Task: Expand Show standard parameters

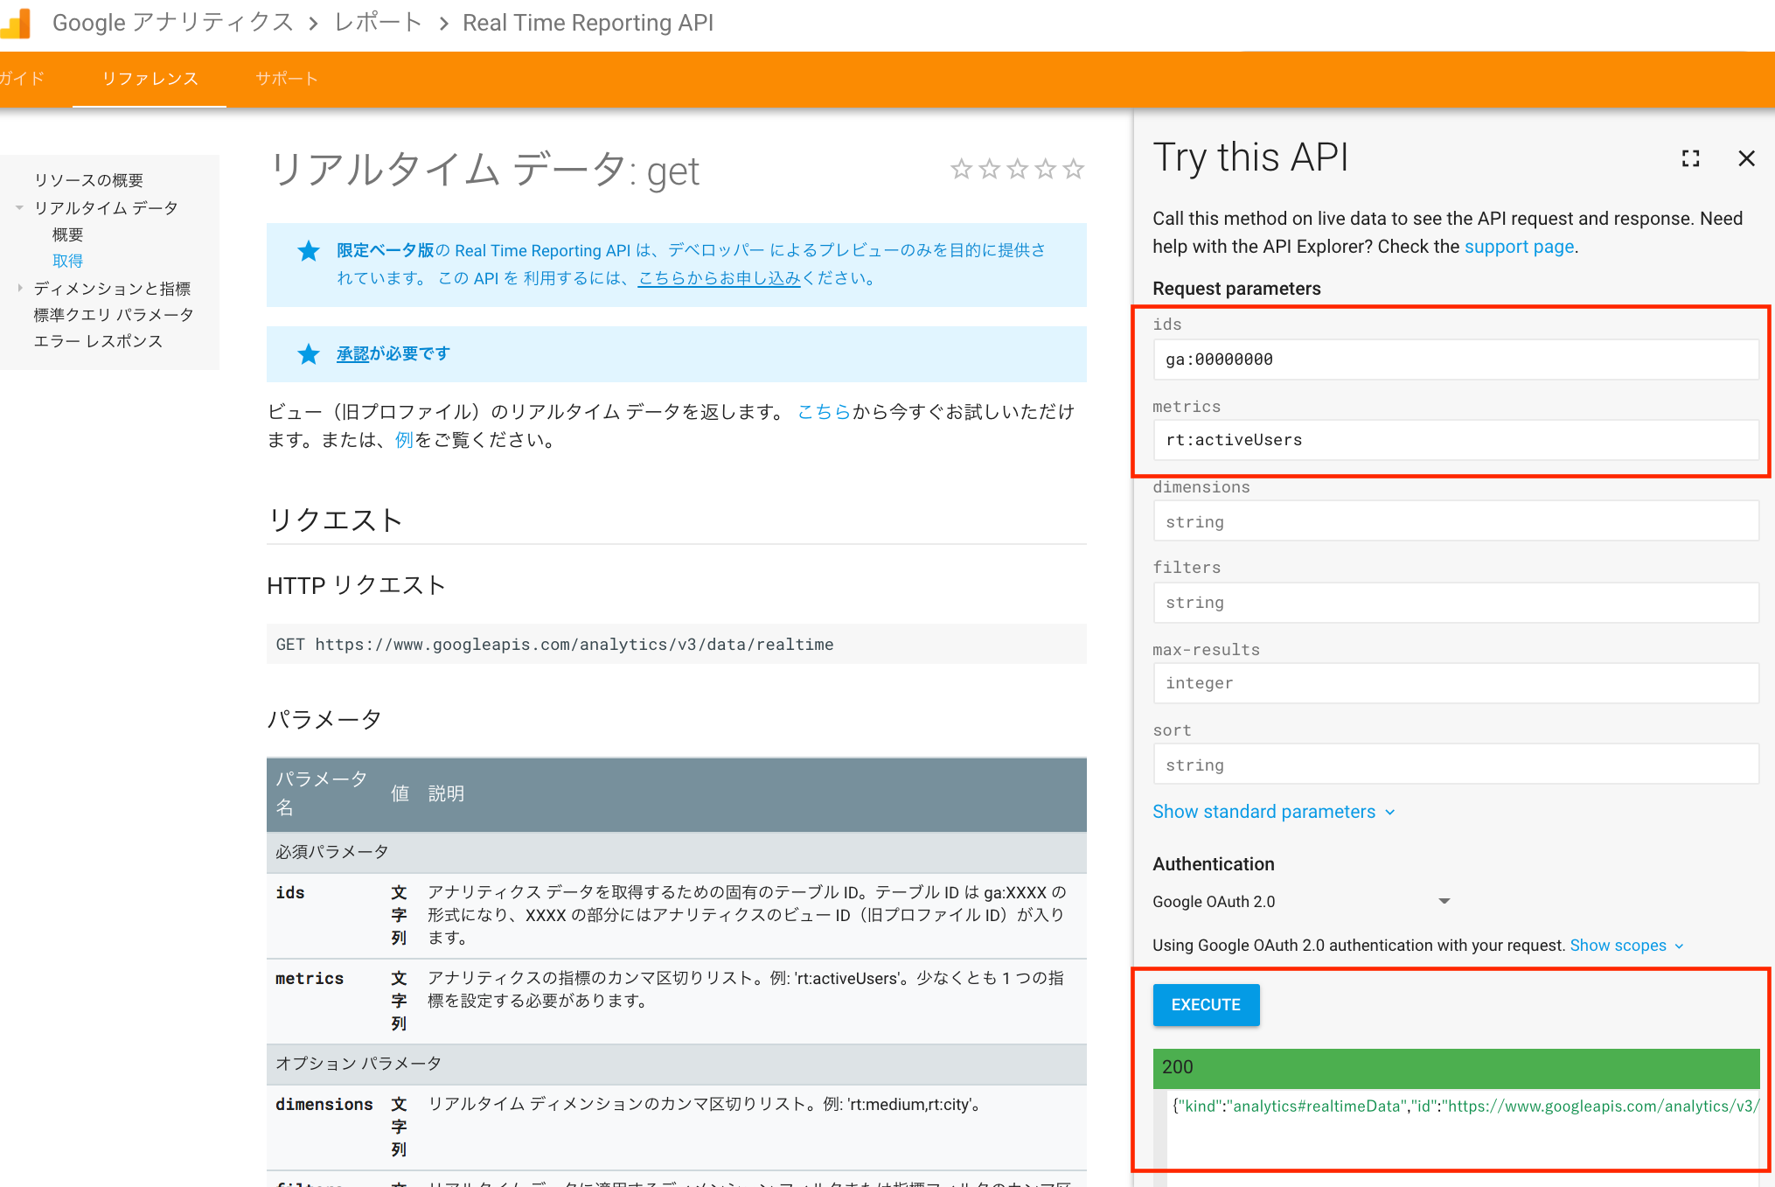Action: (x=1273, y=812)
